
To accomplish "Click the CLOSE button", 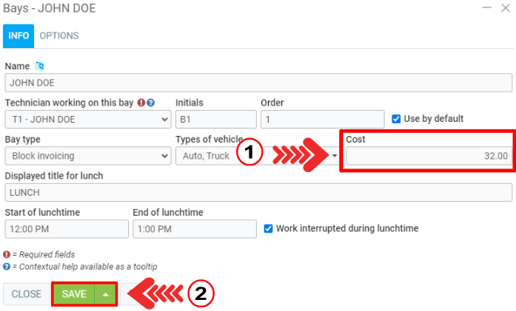I will tap(27, 294).
